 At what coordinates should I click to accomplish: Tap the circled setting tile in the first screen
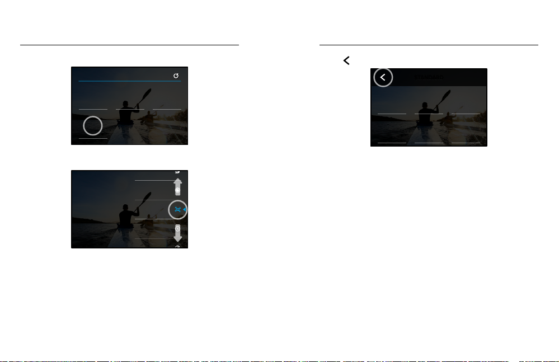click(x=93, y=126)
